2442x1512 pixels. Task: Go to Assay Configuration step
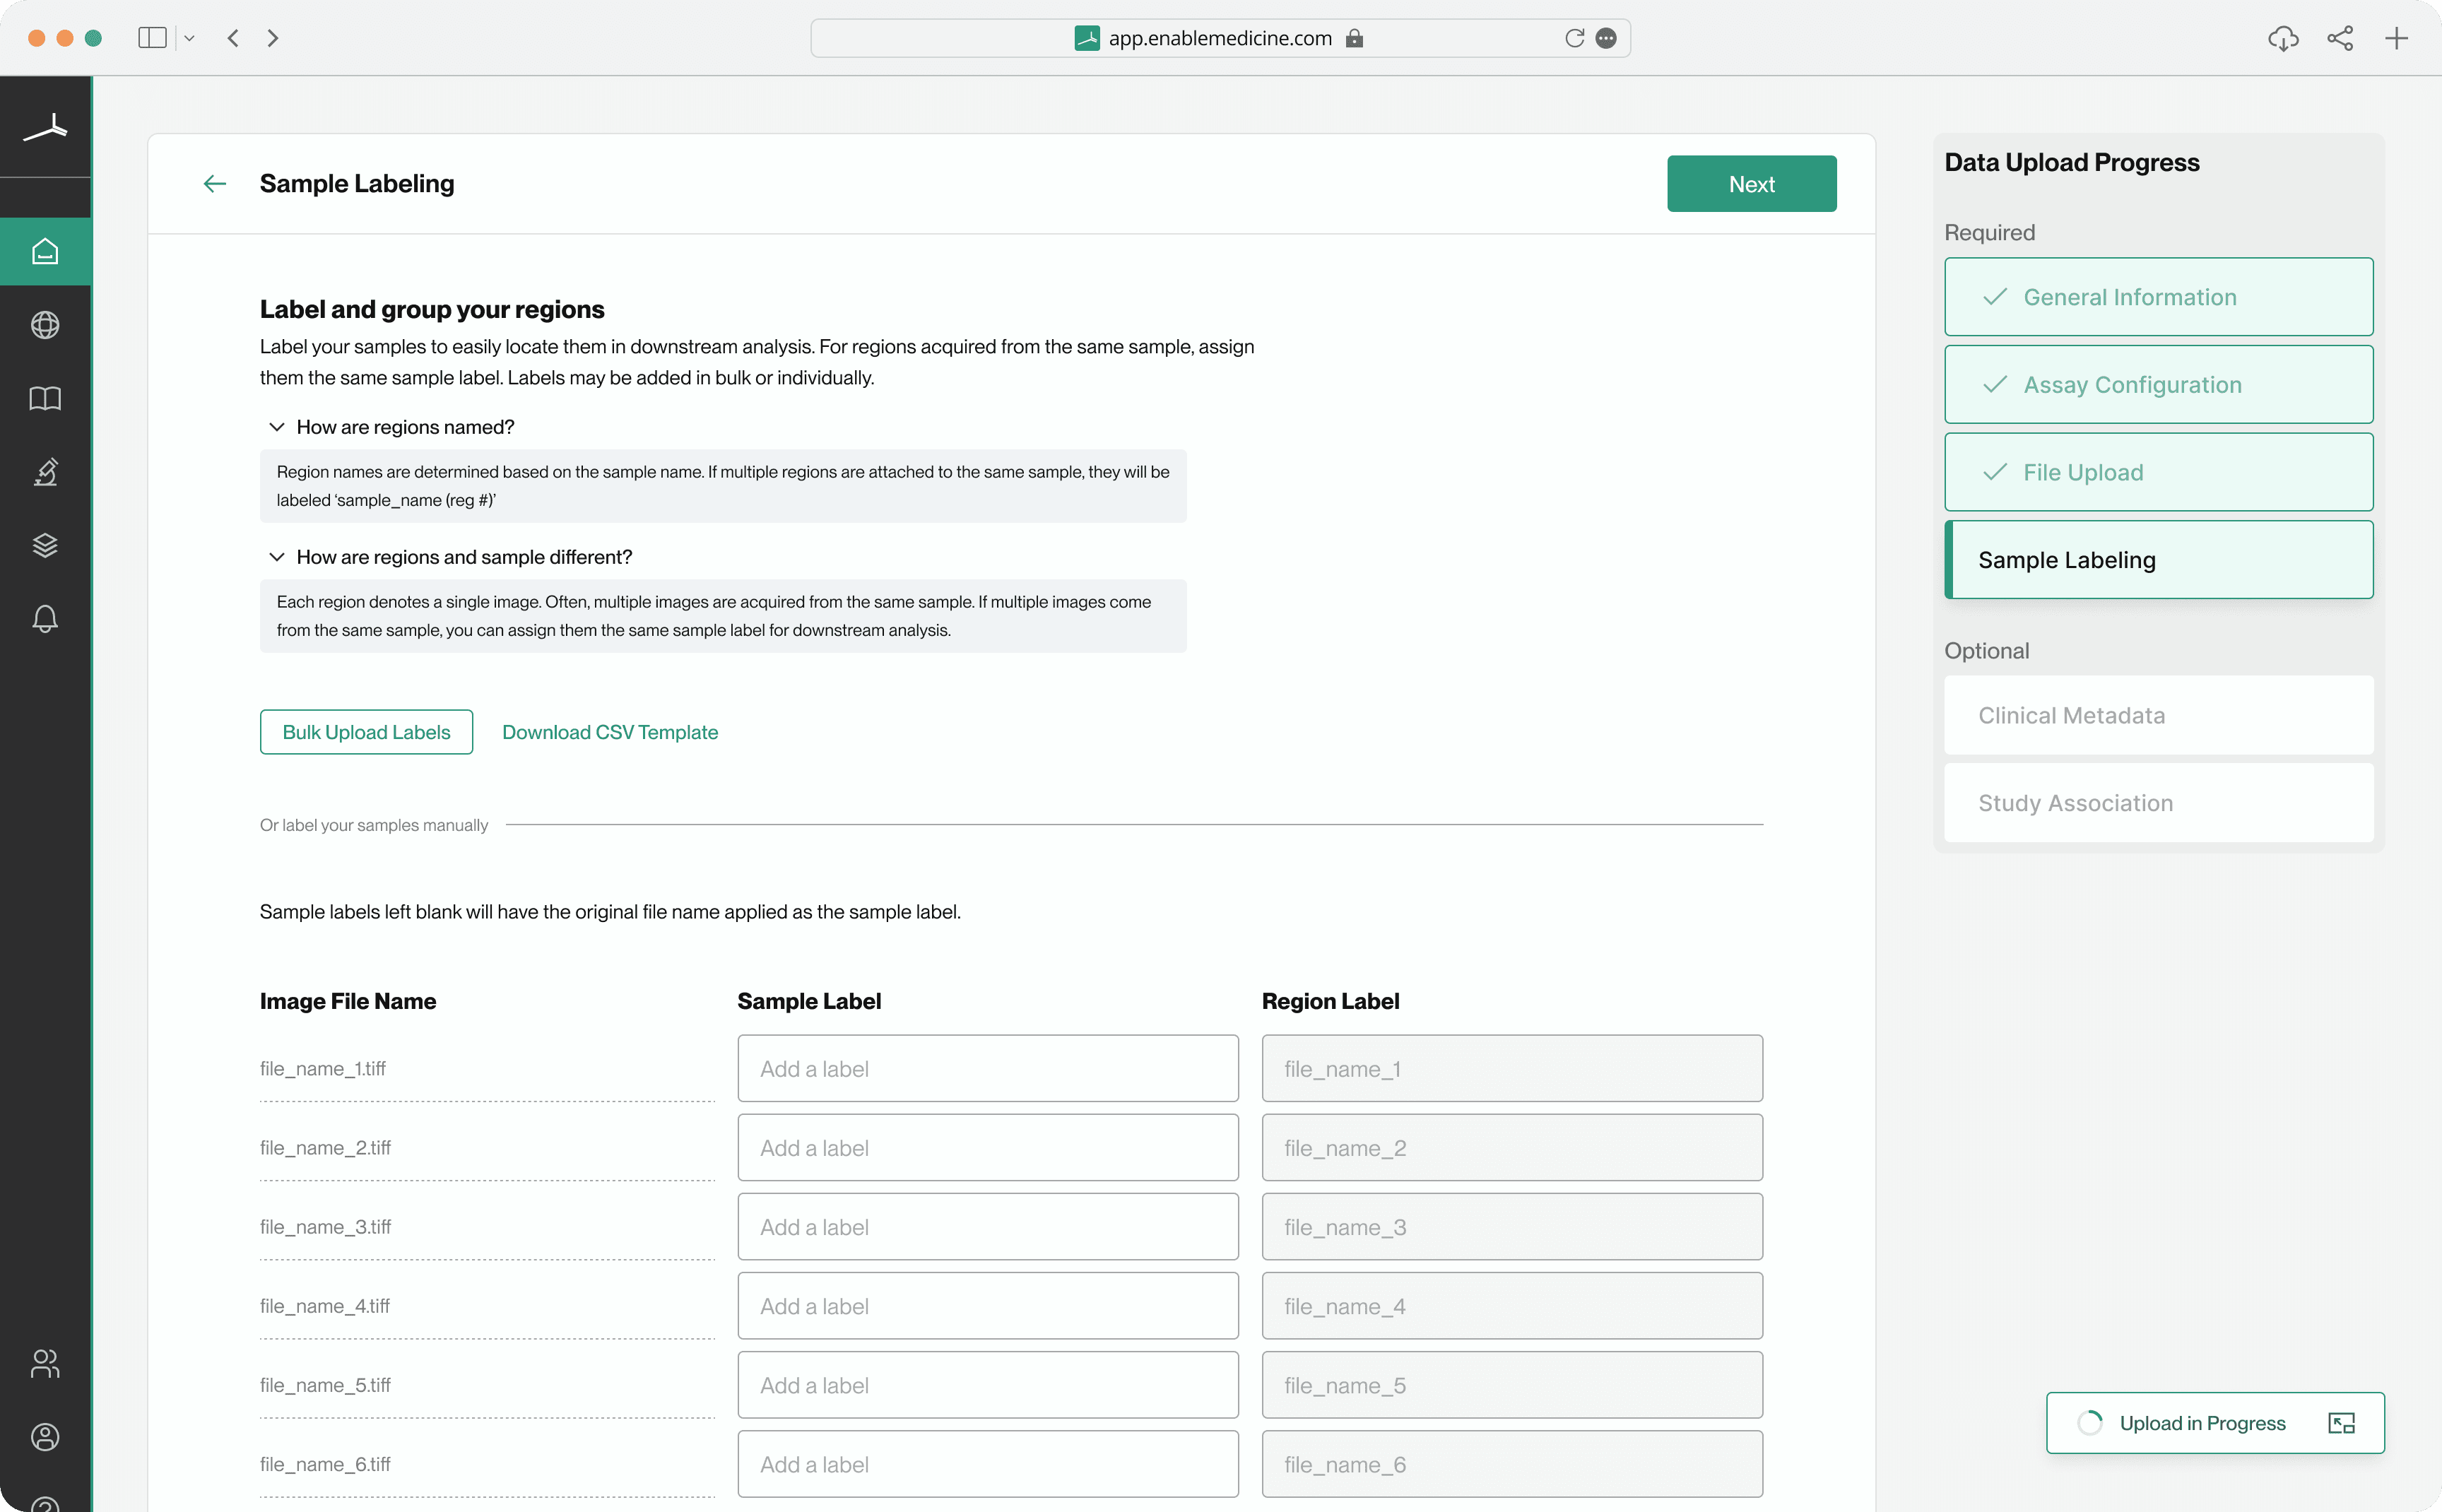pos(2158,384)
